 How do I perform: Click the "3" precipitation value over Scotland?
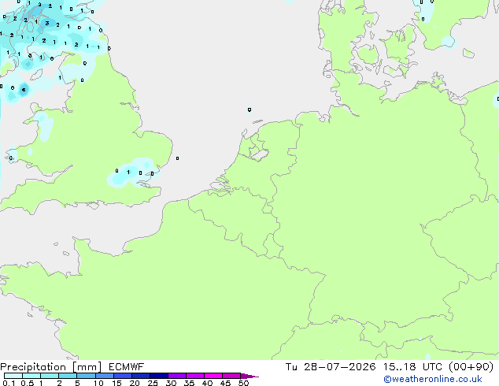pos(46,24)
